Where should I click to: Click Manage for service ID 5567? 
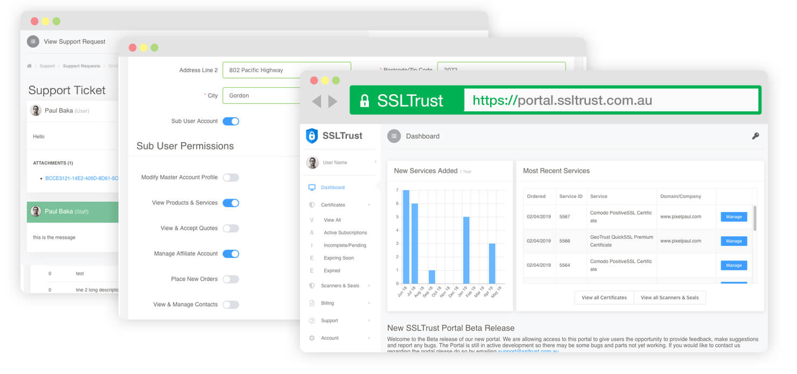733,217
